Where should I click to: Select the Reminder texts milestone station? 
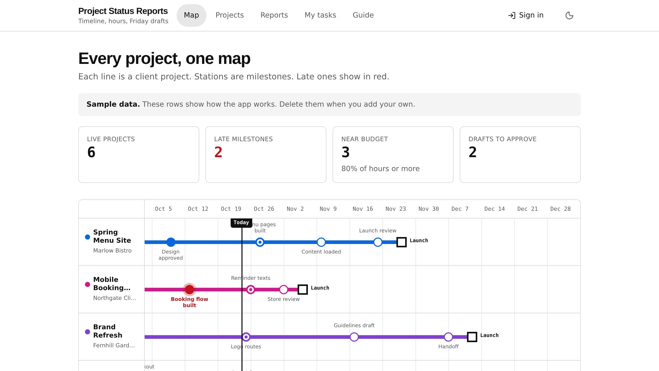[x=250, y=290]
